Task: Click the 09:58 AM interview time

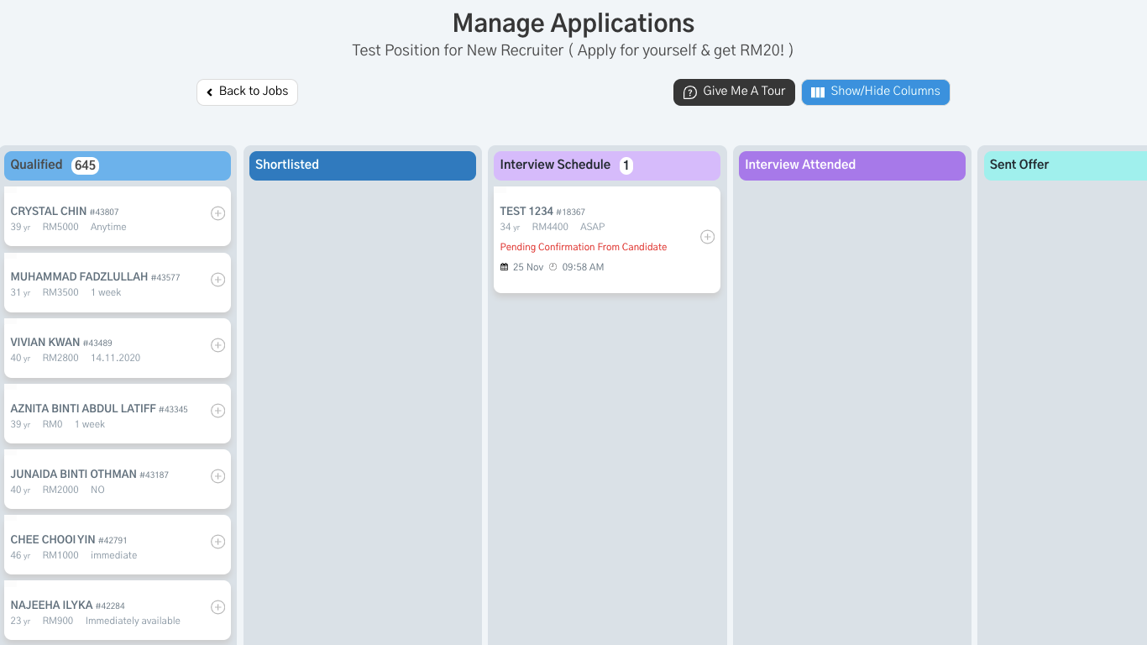Action: coord(583,267)
